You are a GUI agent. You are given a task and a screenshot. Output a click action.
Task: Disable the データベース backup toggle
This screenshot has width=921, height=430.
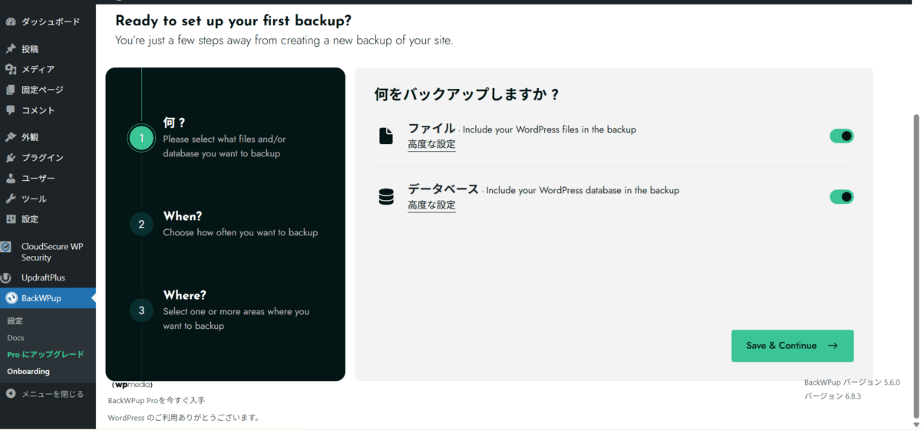(x=841, y=197)
